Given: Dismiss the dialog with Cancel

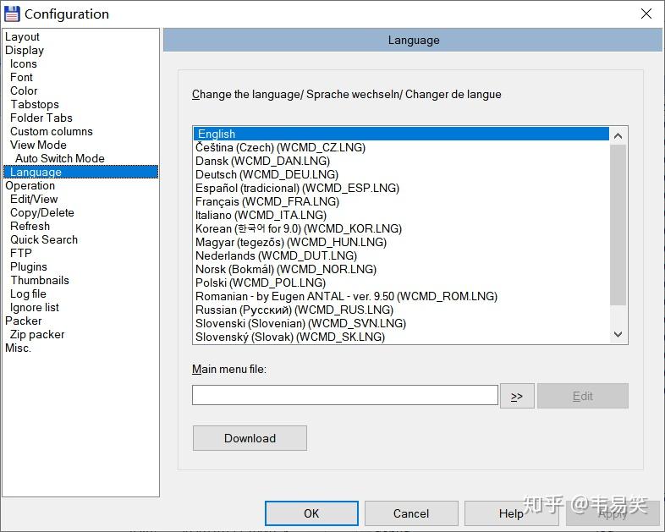Looking at the screenshot, I should pyautogui.click(x=411, y=513).
